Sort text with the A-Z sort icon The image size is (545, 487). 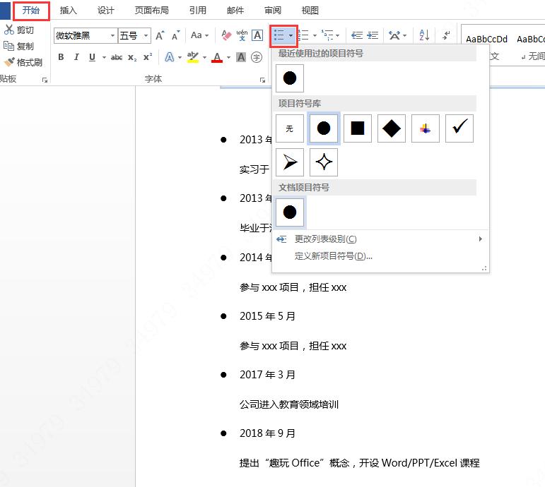pos(424,35)
